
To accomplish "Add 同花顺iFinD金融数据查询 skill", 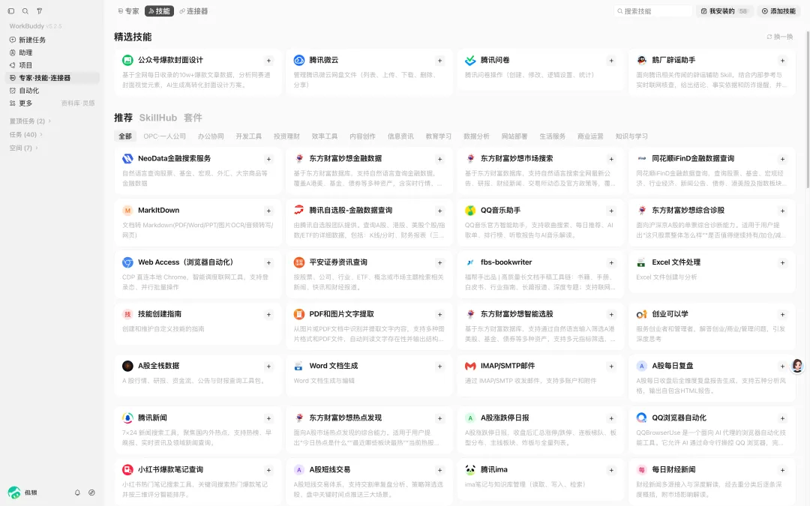I will 782,159.
